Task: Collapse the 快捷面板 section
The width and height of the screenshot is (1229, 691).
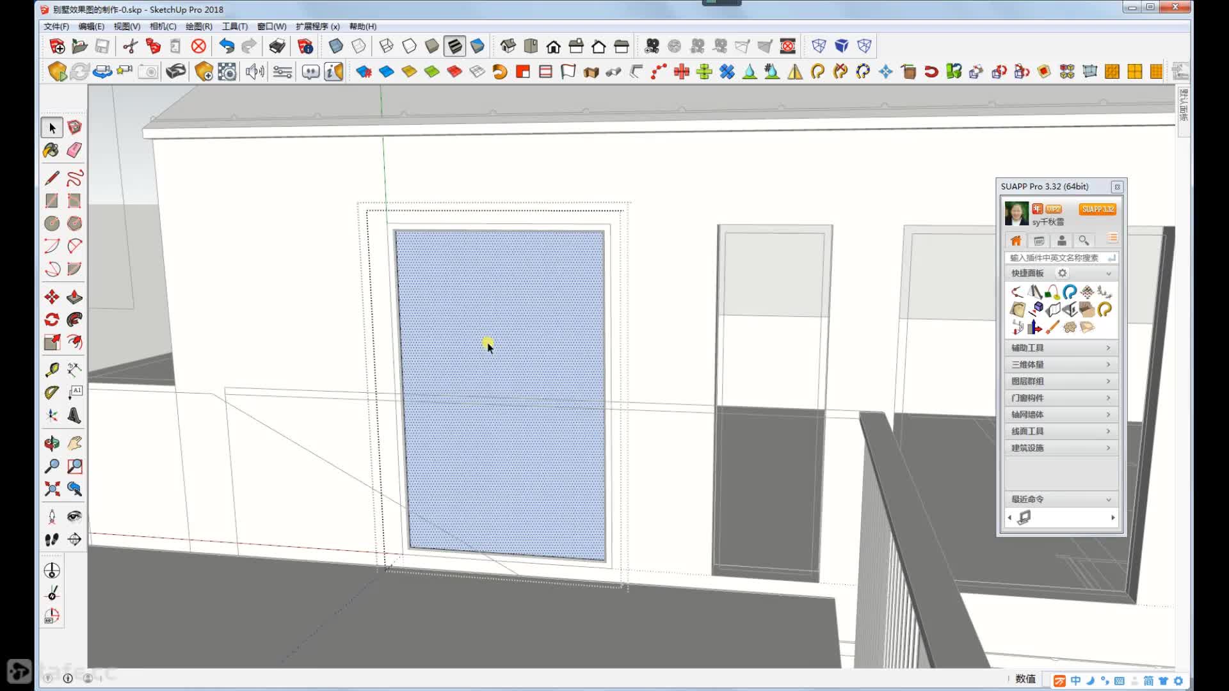Action: tap(1108, 273)
